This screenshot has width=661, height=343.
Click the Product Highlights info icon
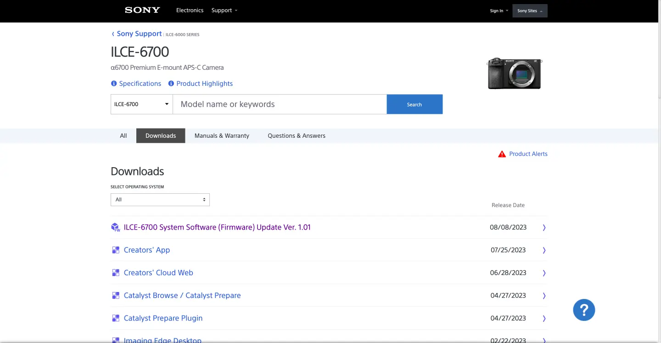171,84
